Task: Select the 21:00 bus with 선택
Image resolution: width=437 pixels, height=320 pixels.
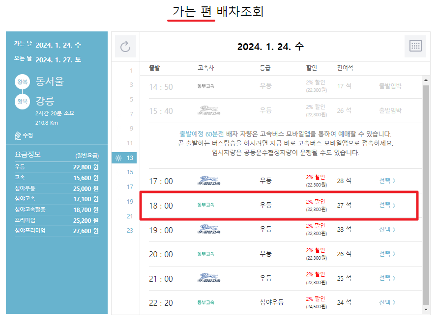Action: click(387, 278)
